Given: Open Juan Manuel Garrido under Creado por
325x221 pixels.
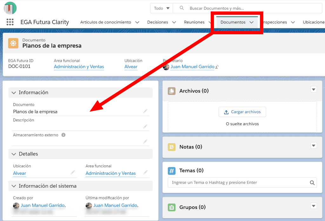Looking at the screenshot, I should (x=43, y=205).
